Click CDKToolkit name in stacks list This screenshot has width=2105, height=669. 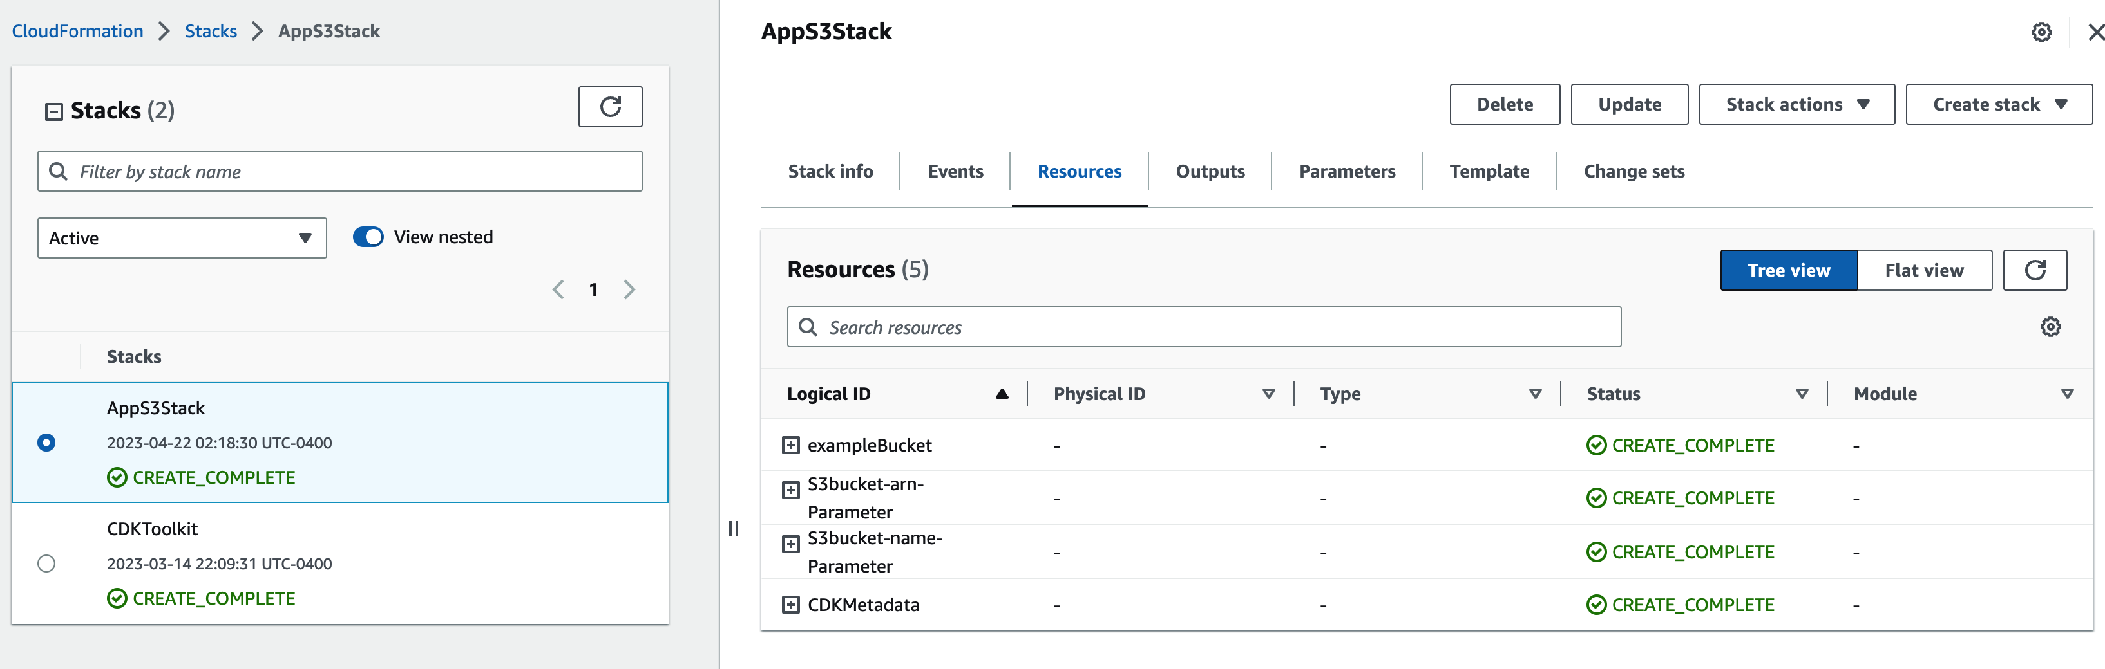(x=153, y=529)
